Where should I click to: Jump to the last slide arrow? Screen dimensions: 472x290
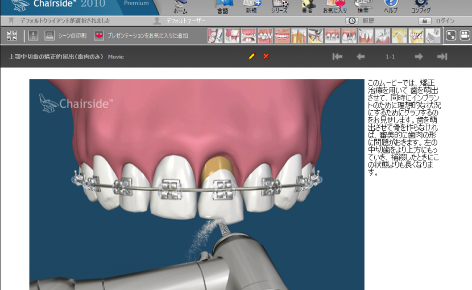tap(442, 57)
